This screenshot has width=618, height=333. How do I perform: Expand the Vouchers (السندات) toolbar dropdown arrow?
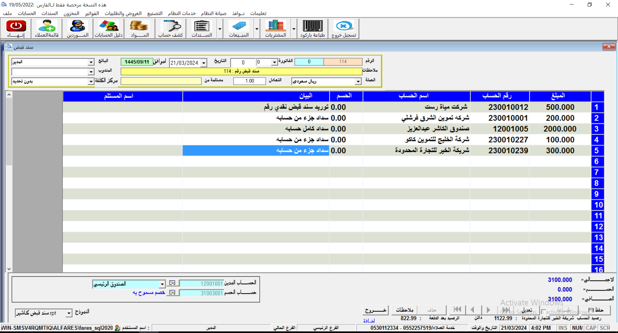(x=220, y=29)
